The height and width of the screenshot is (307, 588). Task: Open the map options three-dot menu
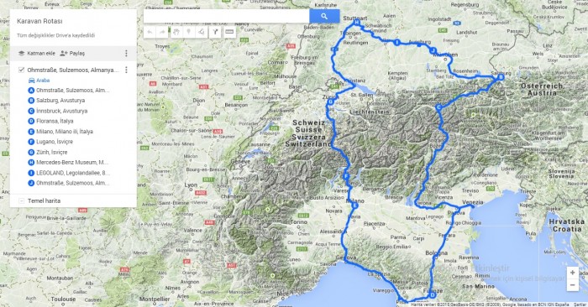pyautogui.click(x=126, y=54)
